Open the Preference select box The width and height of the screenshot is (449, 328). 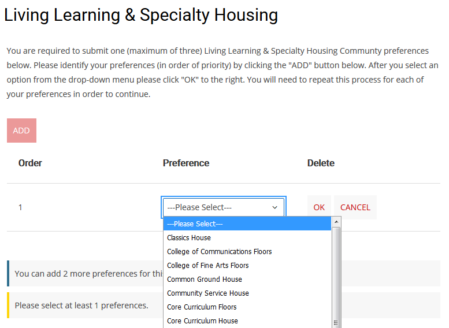(x=223, y=207)
